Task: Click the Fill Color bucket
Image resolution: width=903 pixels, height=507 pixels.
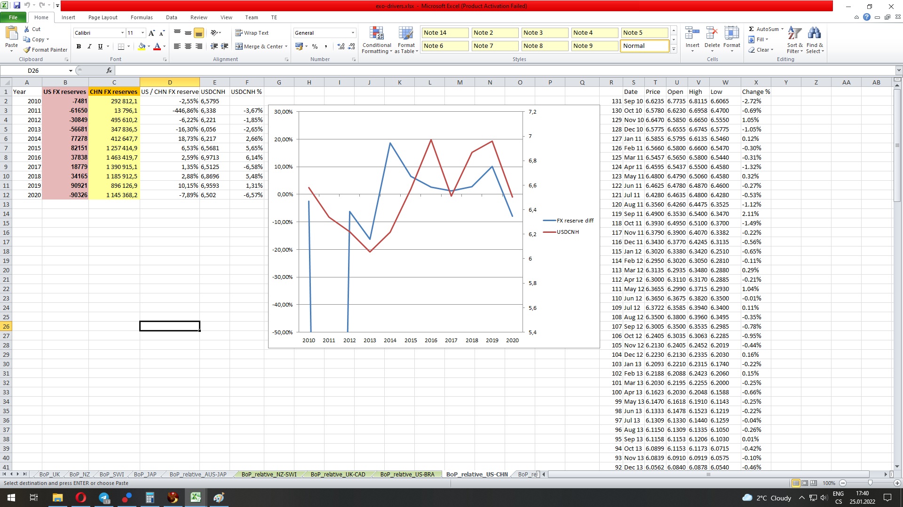Action: [142, 46]
